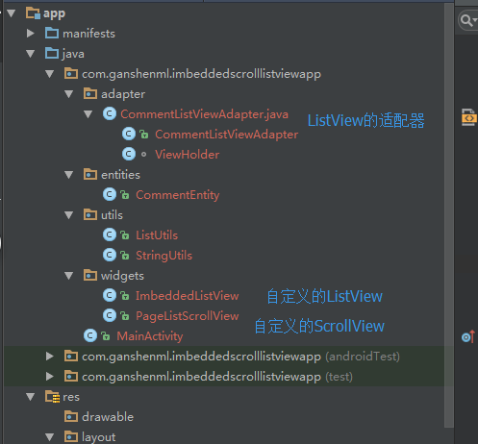
Task: Click the adapter package icon
Action: (x=90, y=93)
